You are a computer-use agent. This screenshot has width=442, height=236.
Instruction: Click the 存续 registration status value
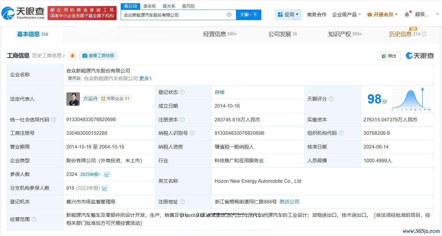click(x=219, y=92)
